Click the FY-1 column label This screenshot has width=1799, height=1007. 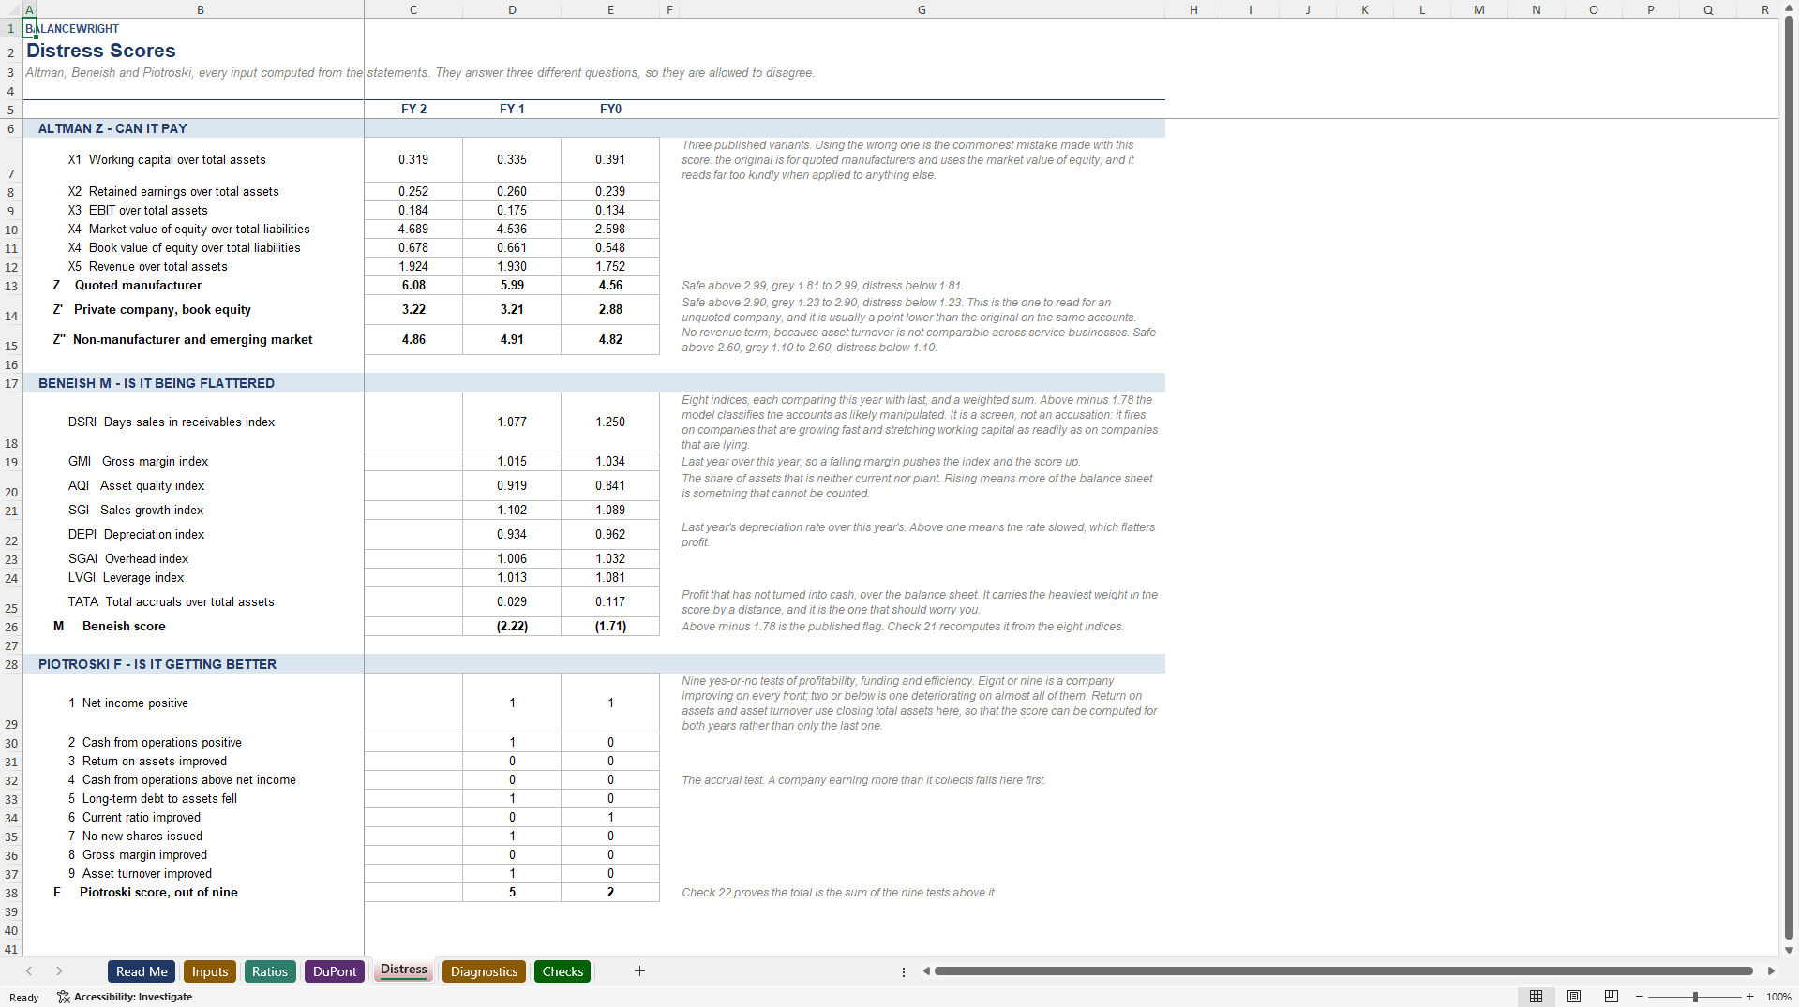coord(512,109)
